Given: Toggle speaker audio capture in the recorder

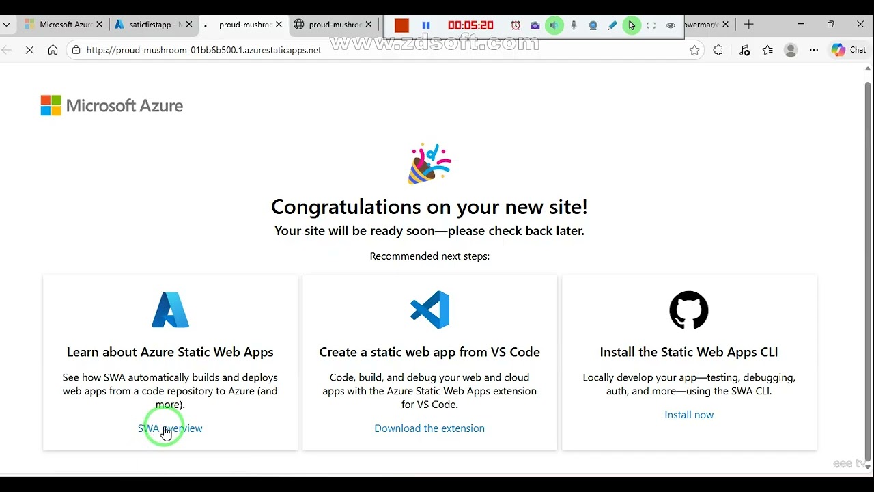Looking at the screenshot, I should pyautogui.click(x=554, y=25).
